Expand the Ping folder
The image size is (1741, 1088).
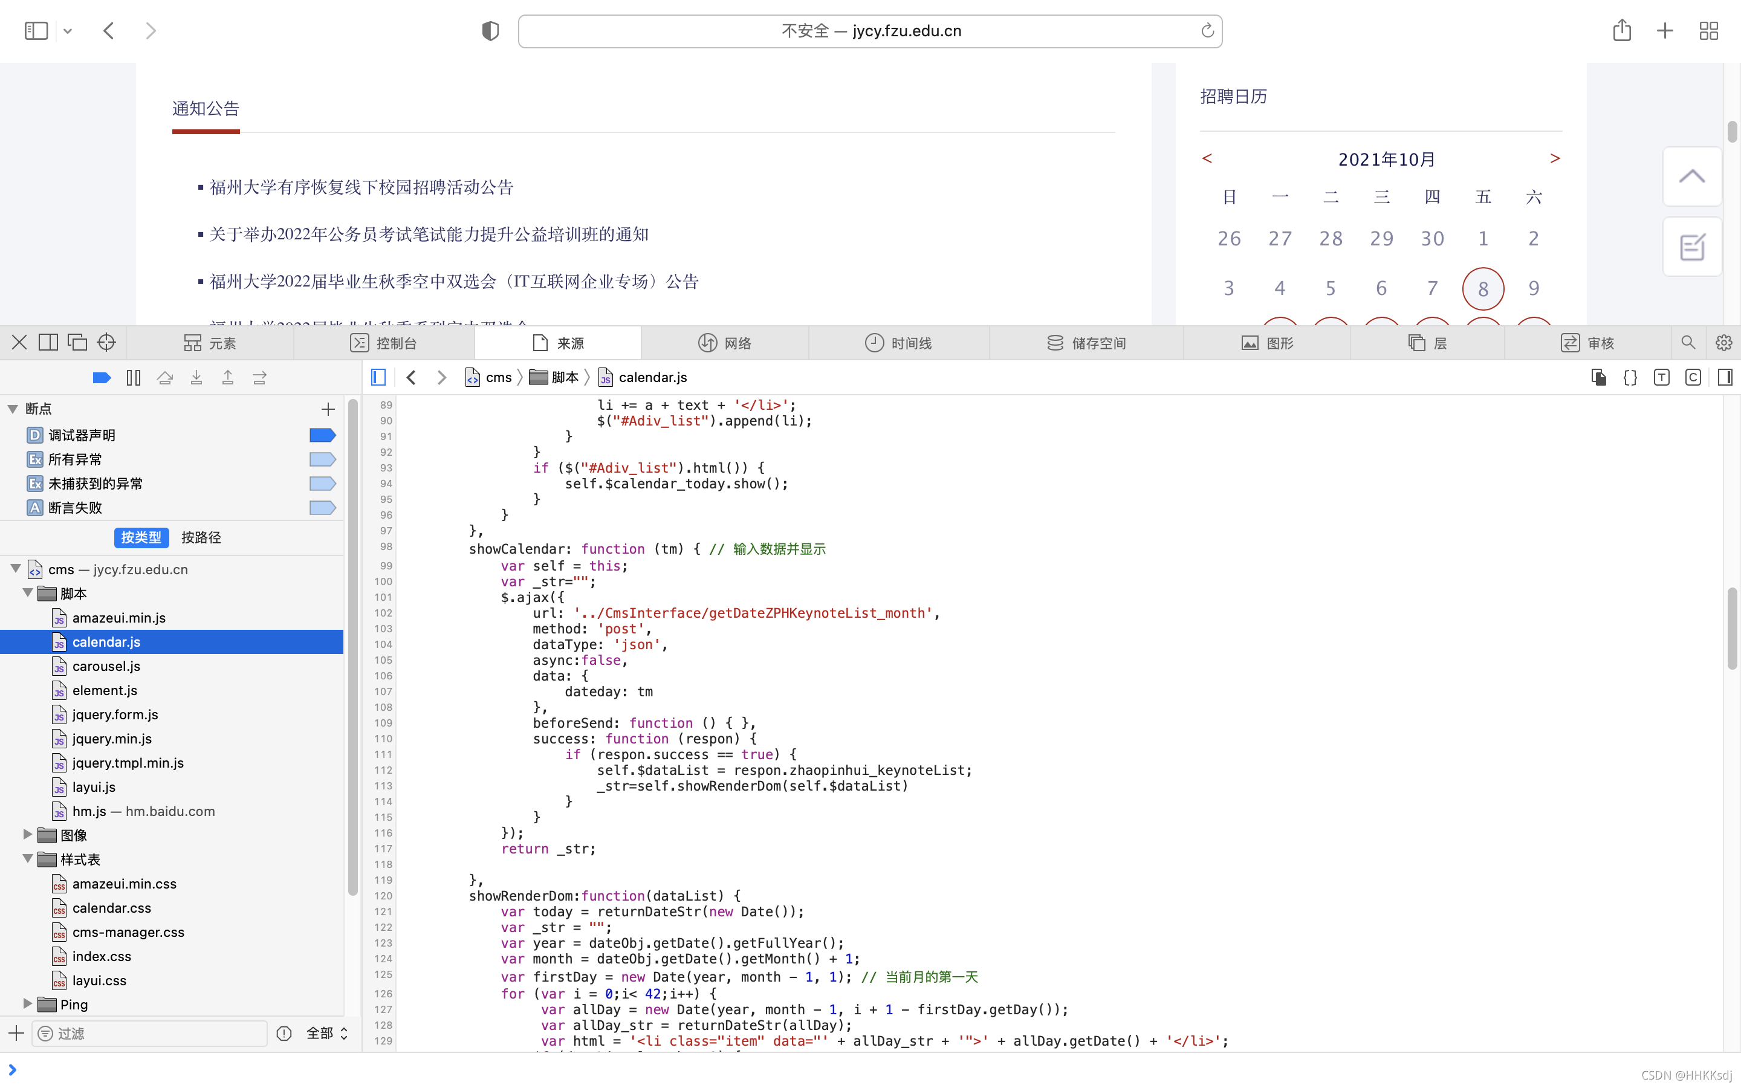(x=27, y=1004)
